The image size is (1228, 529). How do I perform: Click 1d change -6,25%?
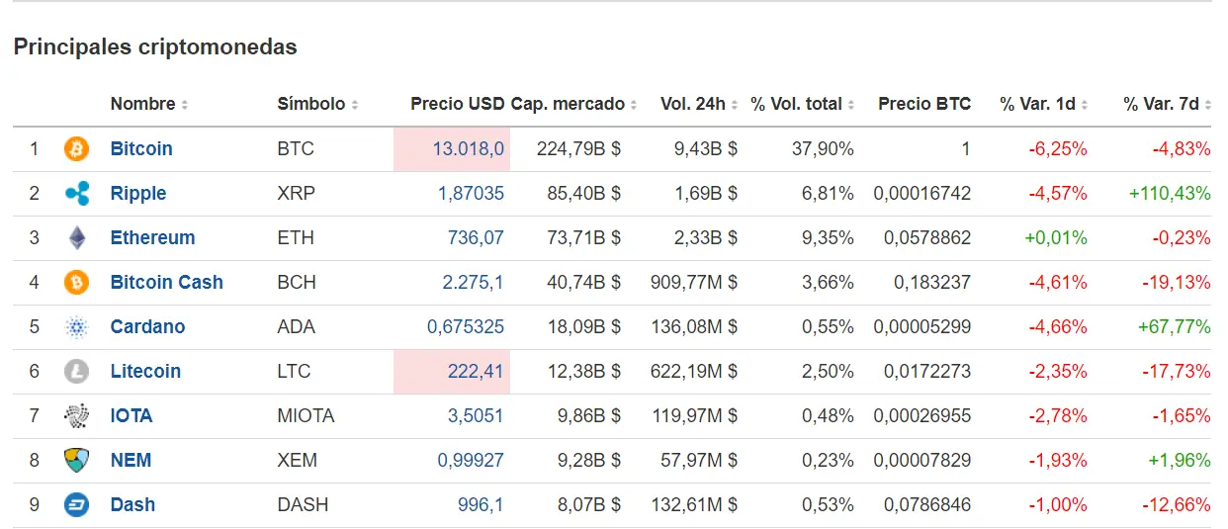point(1058,149)
